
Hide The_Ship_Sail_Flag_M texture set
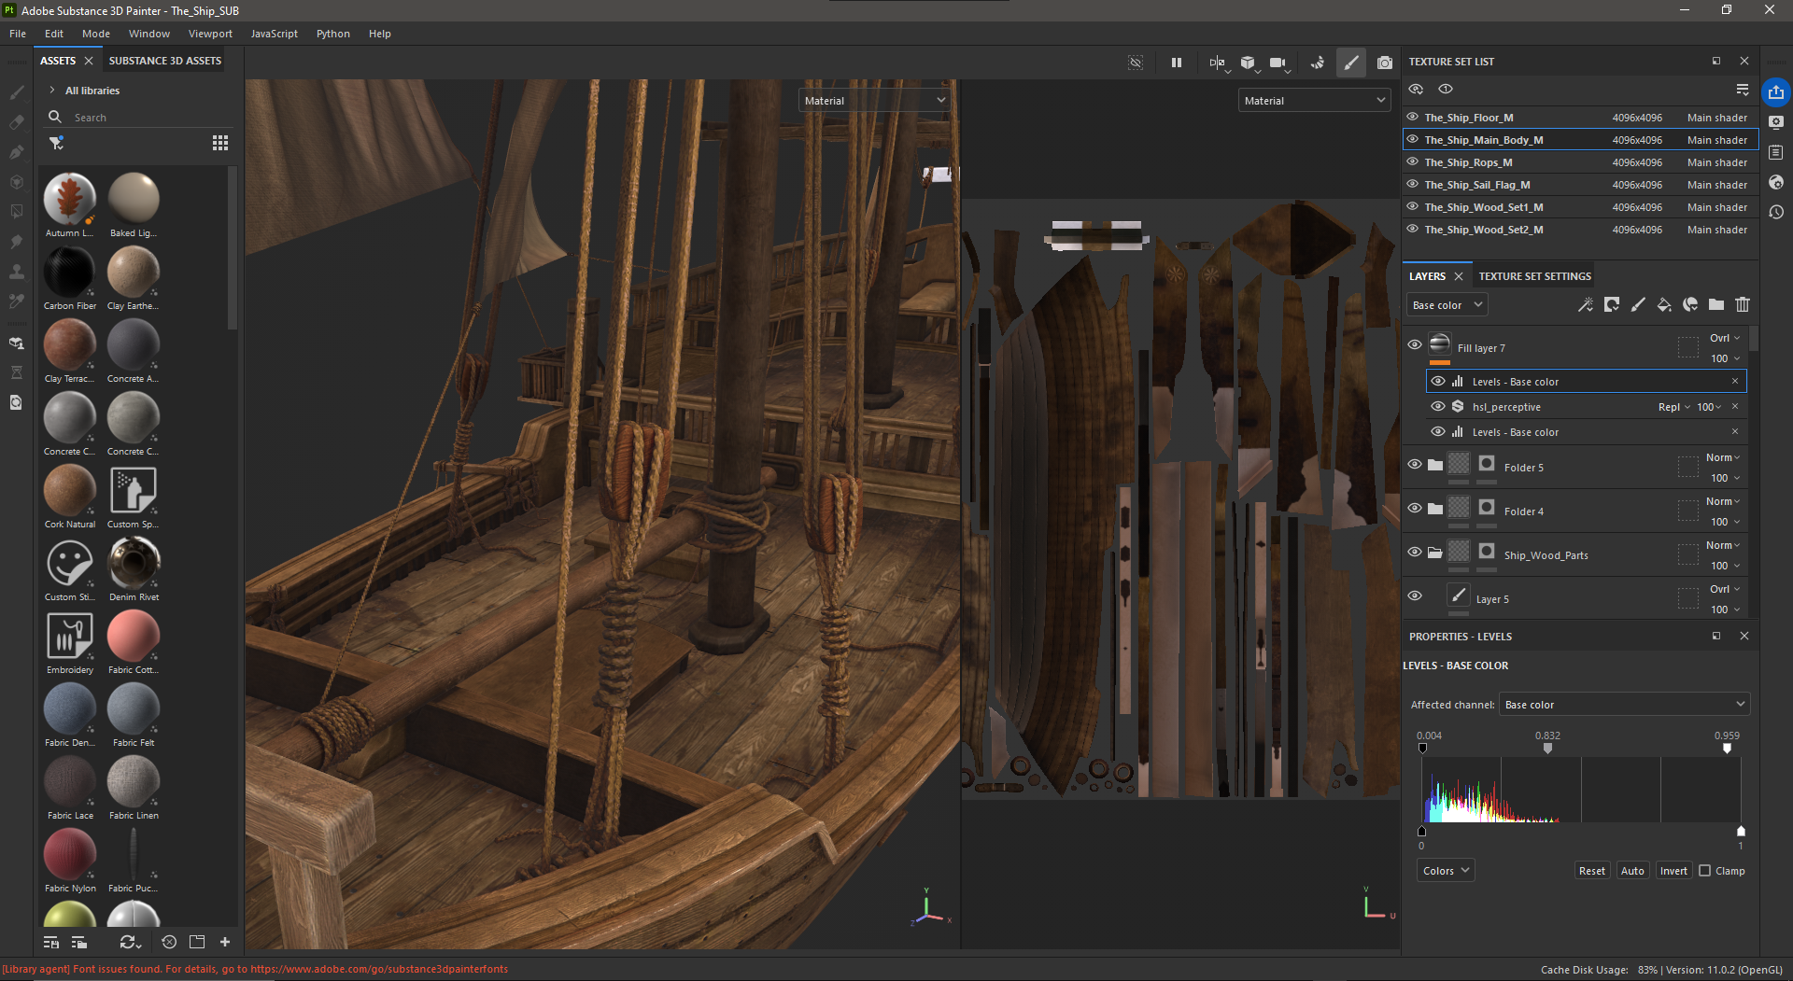click(x=1413, y=184)
